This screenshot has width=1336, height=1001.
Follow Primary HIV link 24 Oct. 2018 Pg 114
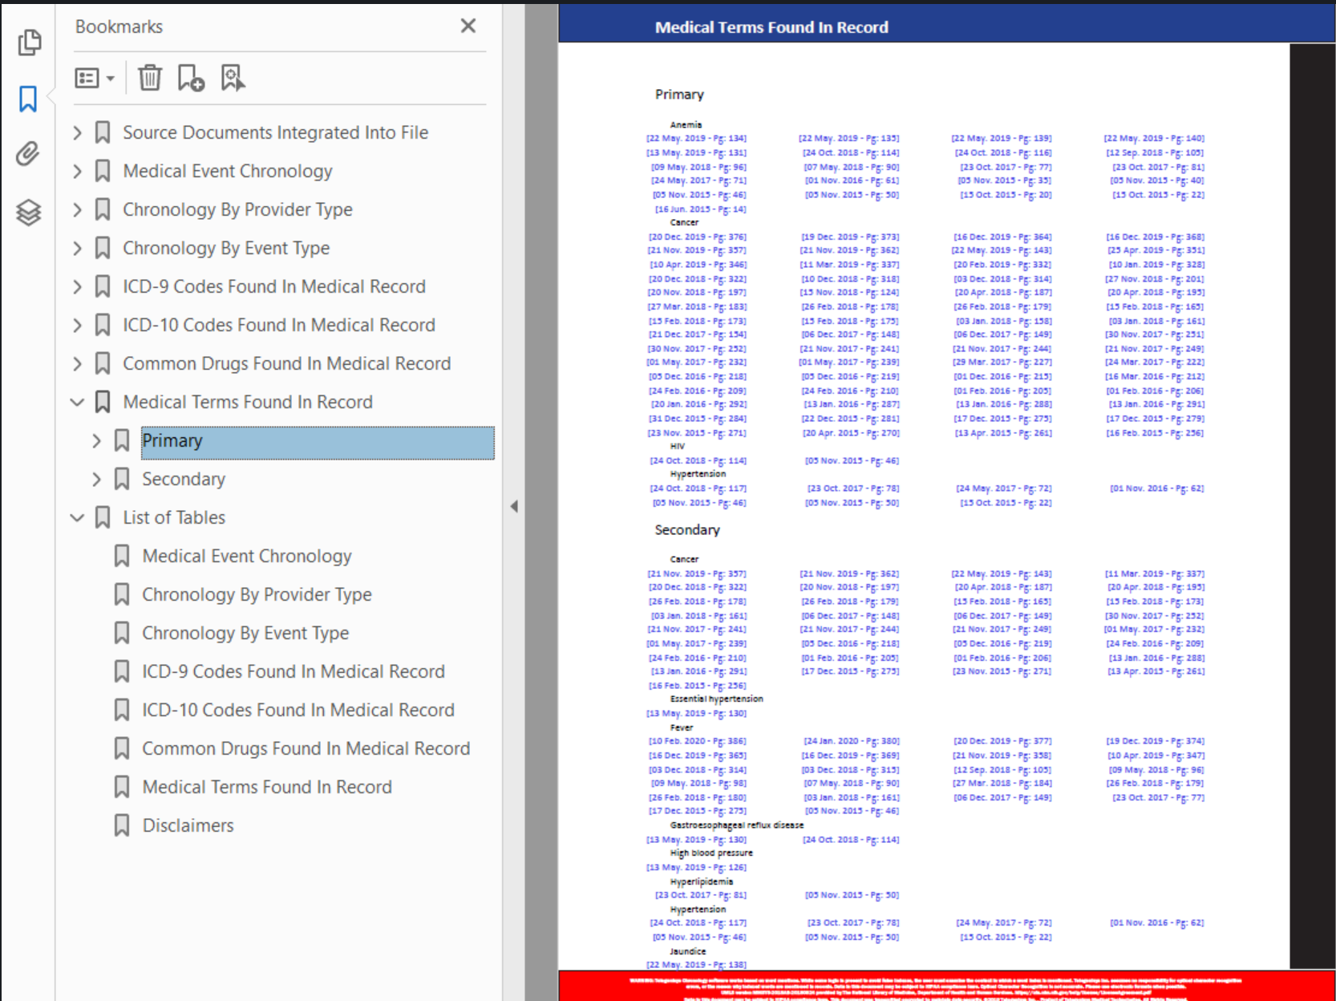tap(698, 460)
